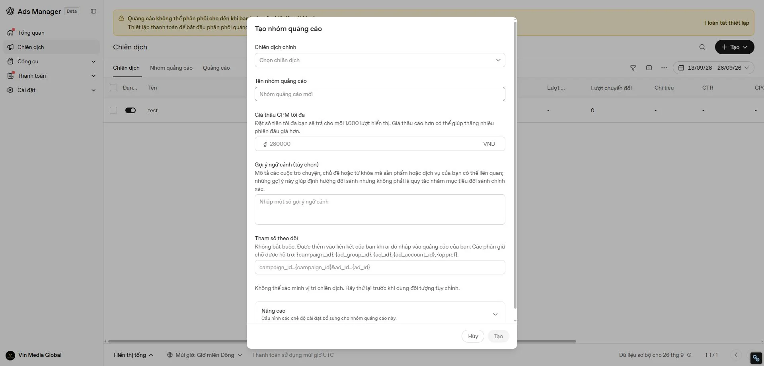This screenshot has height=366, width=764.
Task: Focus the CPM bid amount field
Action: click(380, 144)
